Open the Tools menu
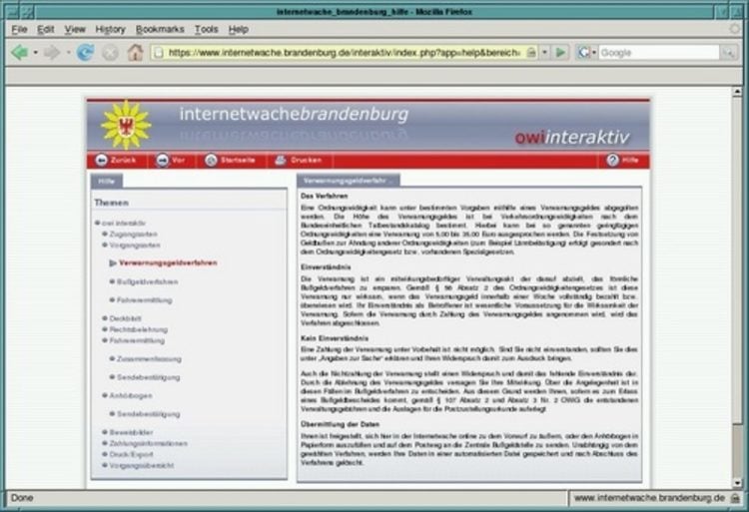The width and height of the screenshot is (749, 512). click(x=207, y=29)
